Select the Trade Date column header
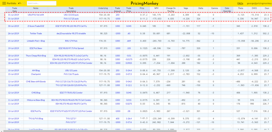Image resolution: width=272 pixels, height=132 pixels. pos(15,10)
